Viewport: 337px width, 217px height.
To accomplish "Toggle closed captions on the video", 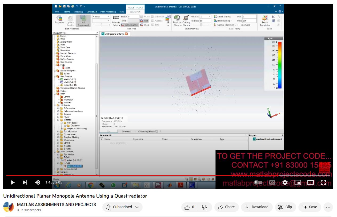I will (x=272, y=182).
